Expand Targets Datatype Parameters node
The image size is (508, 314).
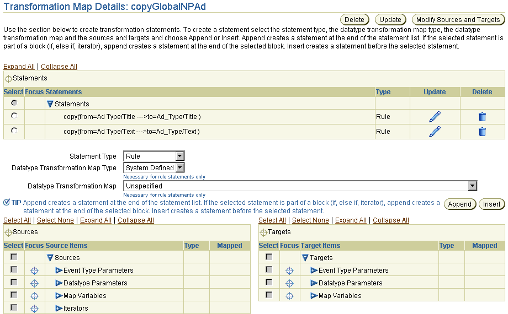point(314,283)
